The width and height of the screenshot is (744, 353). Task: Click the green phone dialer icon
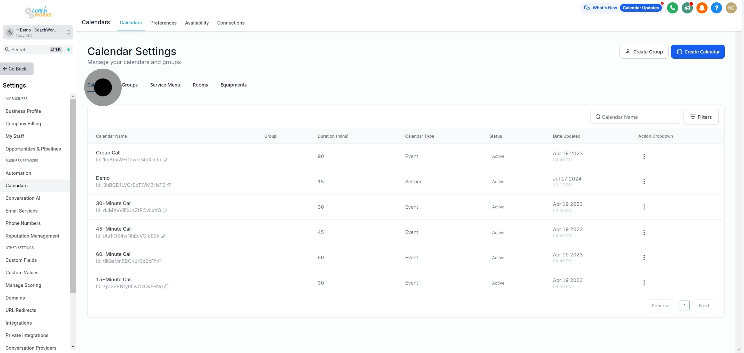pyautogui.click(x=672, y=8)
